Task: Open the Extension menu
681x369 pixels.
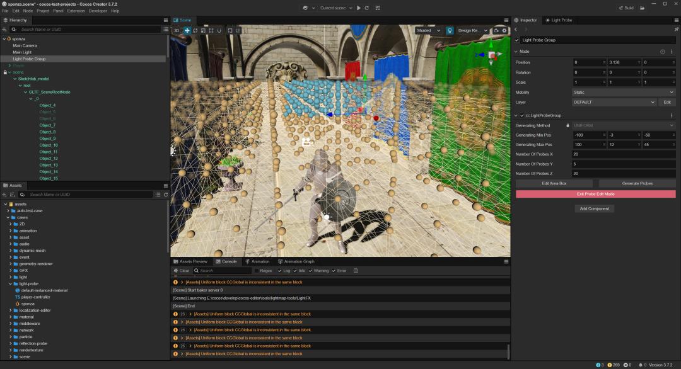Action: 76,11
